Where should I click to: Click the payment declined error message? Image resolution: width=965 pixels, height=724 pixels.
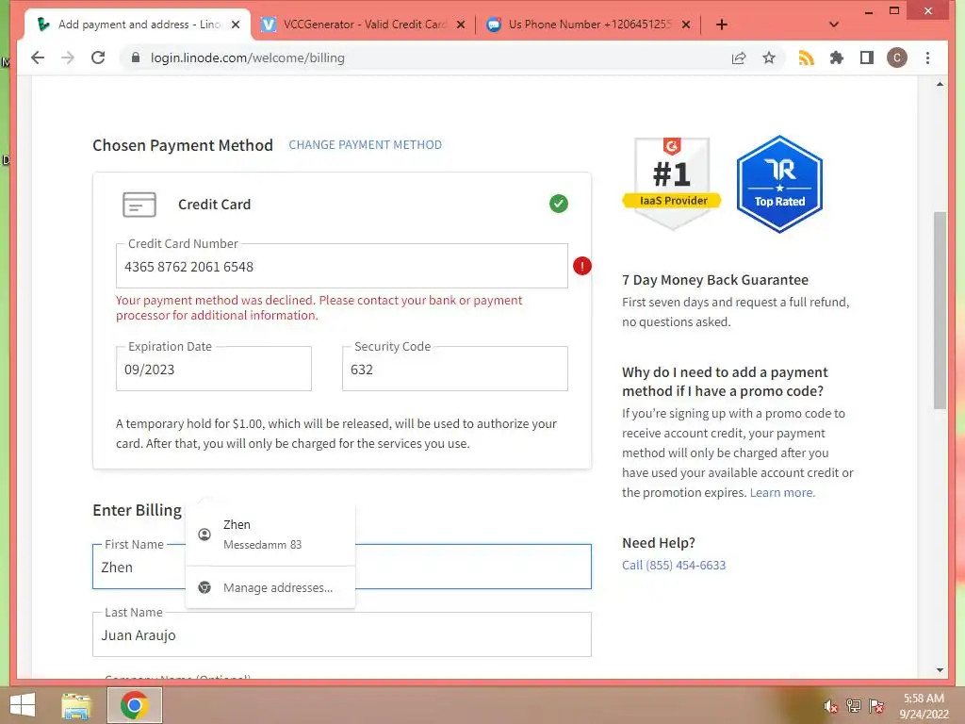click(x=319, y=307)
